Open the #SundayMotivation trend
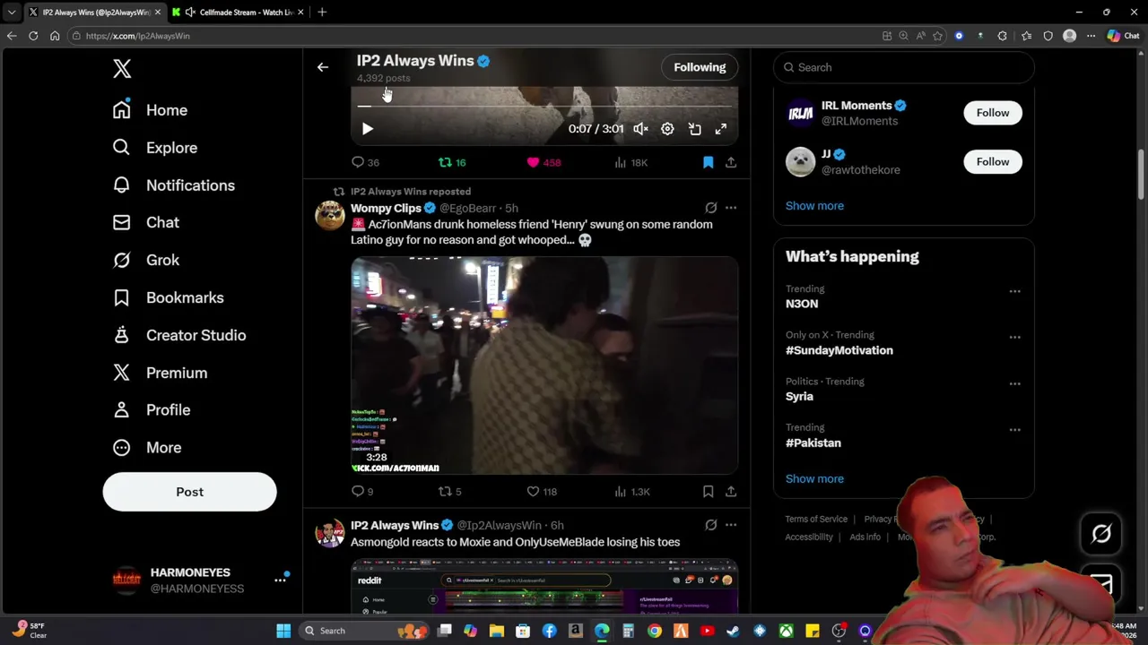1148x645 pixels. (x=839, y=350)
